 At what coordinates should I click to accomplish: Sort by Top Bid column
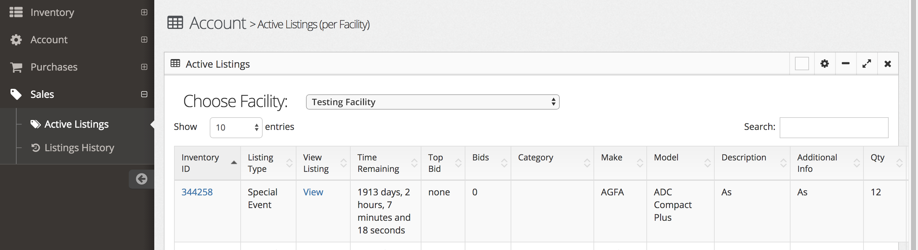click(x=443, y=163)
